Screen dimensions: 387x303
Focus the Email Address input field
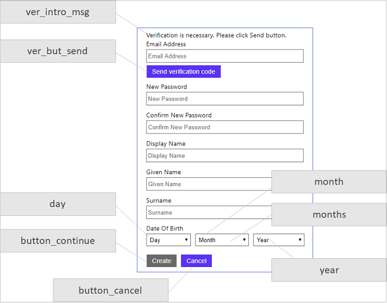[x=225, y=56]
